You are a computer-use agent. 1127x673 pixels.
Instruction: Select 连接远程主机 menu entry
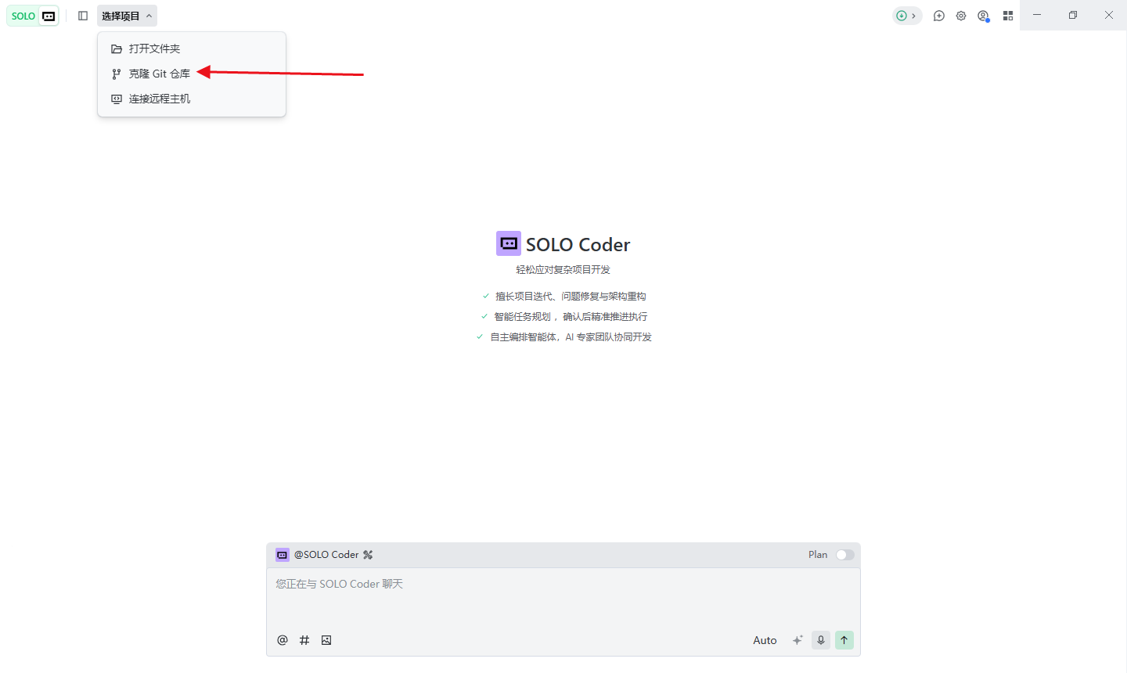192,99
